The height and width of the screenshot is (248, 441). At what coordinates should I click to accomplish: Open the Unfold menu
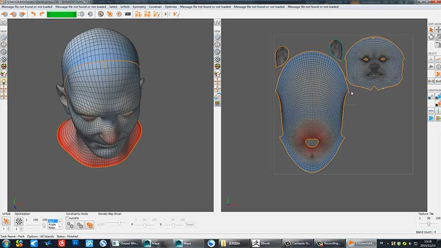tap(125, 7)
